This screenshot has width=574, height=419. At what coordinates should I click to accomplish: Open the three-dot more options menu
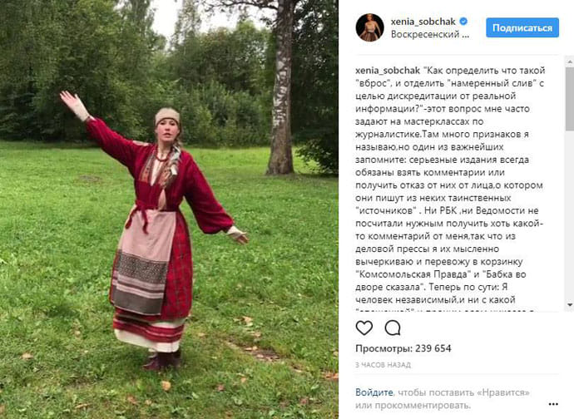point(553,404)
